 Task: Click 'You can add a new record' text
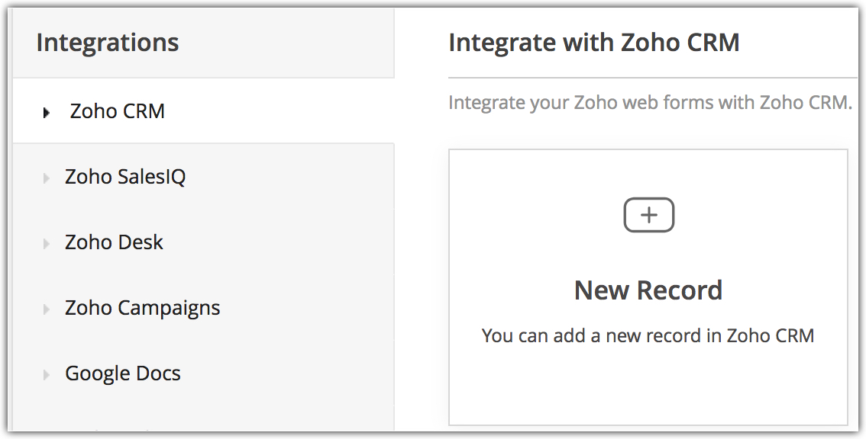coord(648,335)
